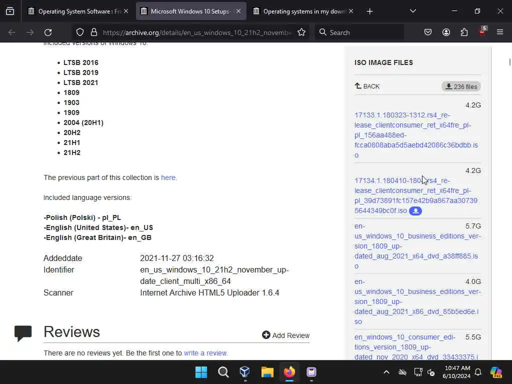Download all 236 files
Viewport: 512px width, 384px height.
click(x=461, y=86)
